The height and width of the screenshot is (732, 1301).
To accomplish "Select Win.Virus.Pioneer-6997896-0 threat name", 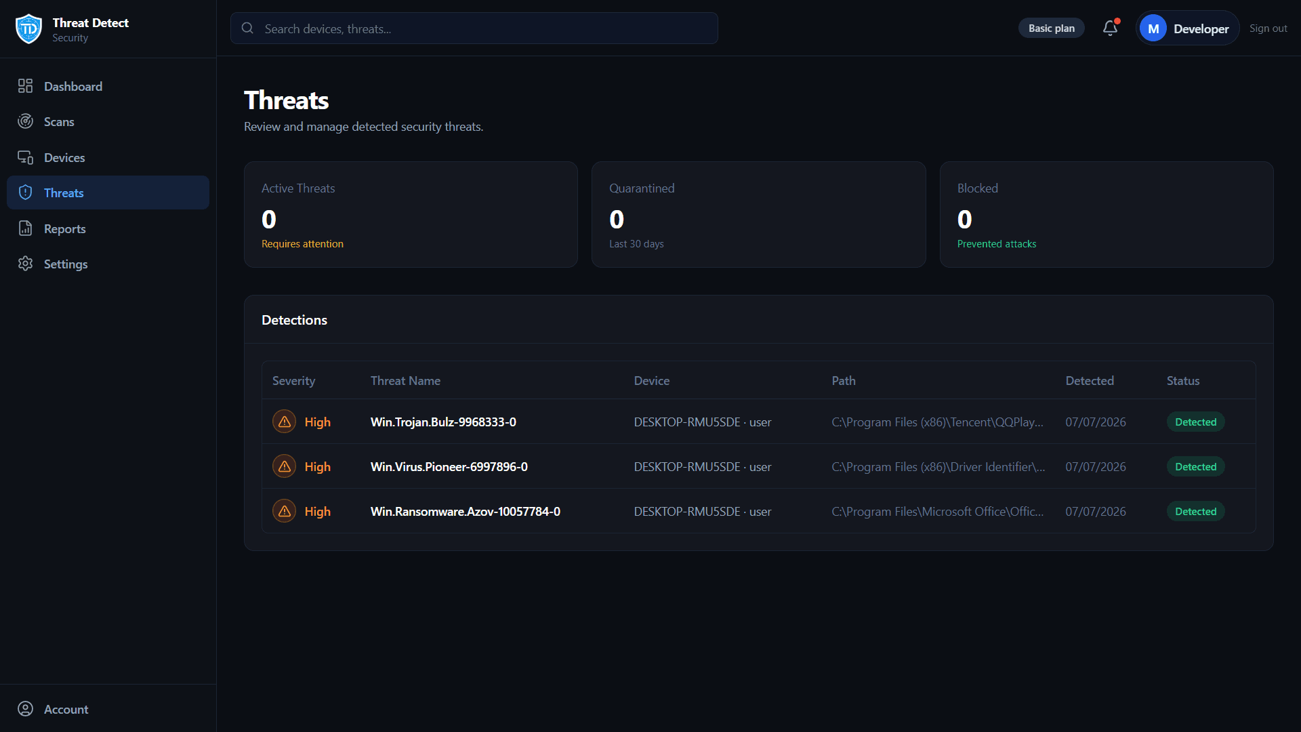I will pyautogui.click(x=449, y=466).
